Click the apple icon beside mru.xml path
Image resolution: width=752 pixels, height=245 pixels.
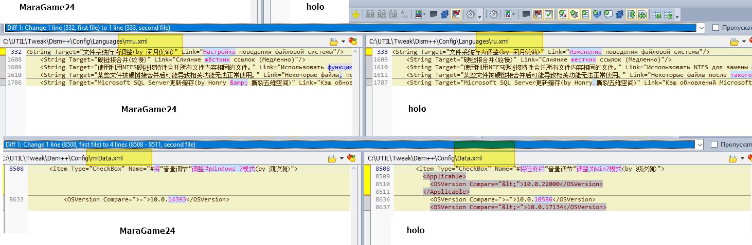click(352, 42)
